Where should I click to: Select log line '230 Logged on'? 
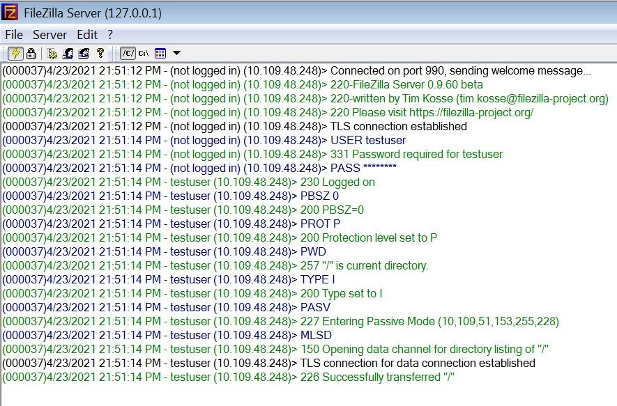pos(188,182)
